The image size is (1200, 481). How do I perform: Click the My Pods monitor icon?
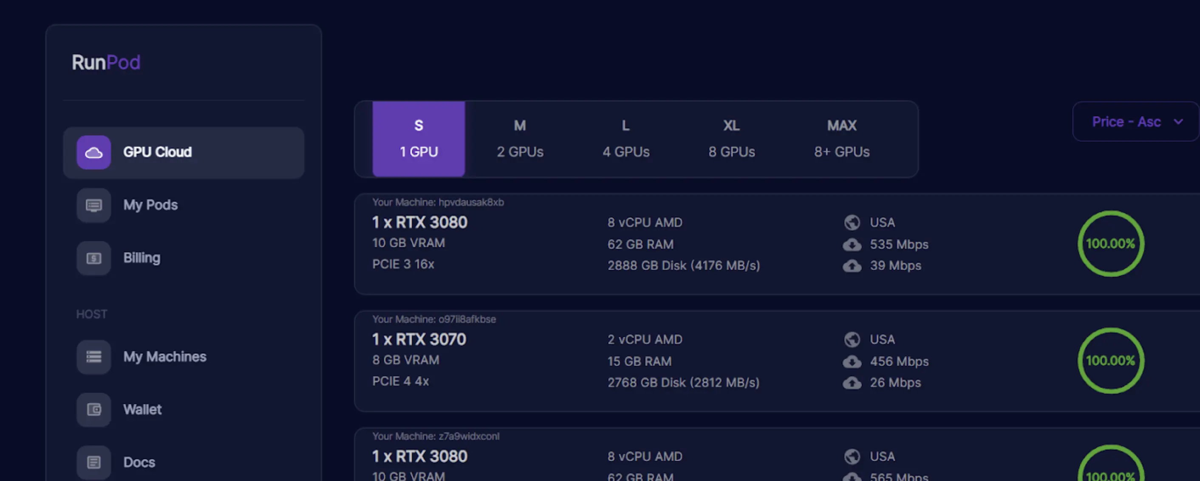(x=93, y=205)
